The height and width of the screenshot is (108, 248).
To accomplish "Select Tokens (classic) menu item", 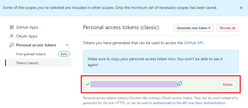I will point(40,63).
